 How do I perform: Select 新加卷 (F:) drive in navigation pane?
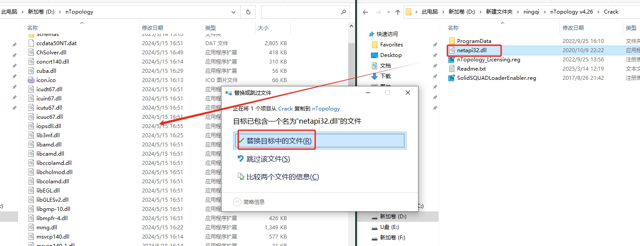point(392,238)
